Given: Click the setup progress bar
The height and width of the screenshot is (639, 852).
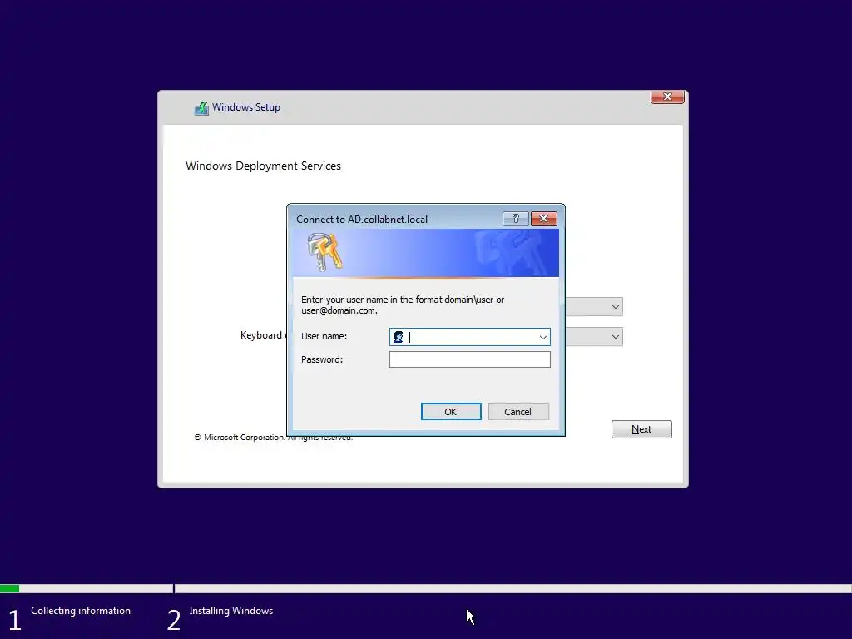Looking at the screenshot, I should pos(426,588).
